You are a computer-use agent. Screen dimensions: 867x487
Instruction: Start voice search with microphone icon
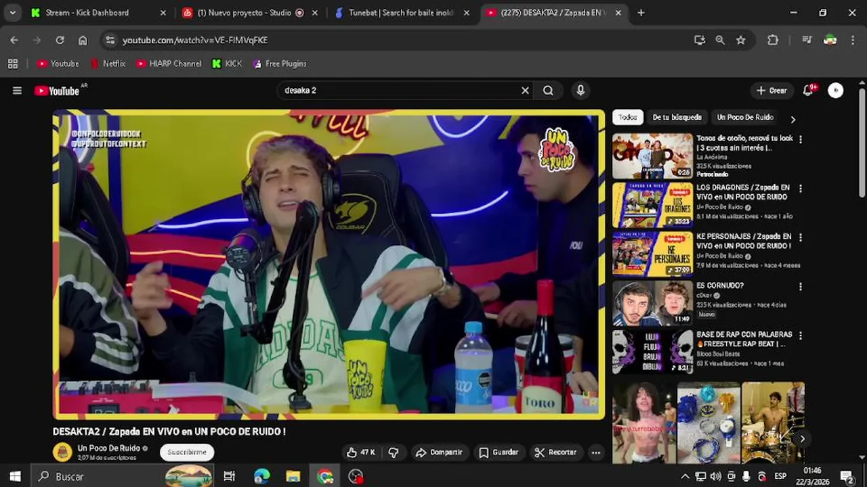click(580, 91)
